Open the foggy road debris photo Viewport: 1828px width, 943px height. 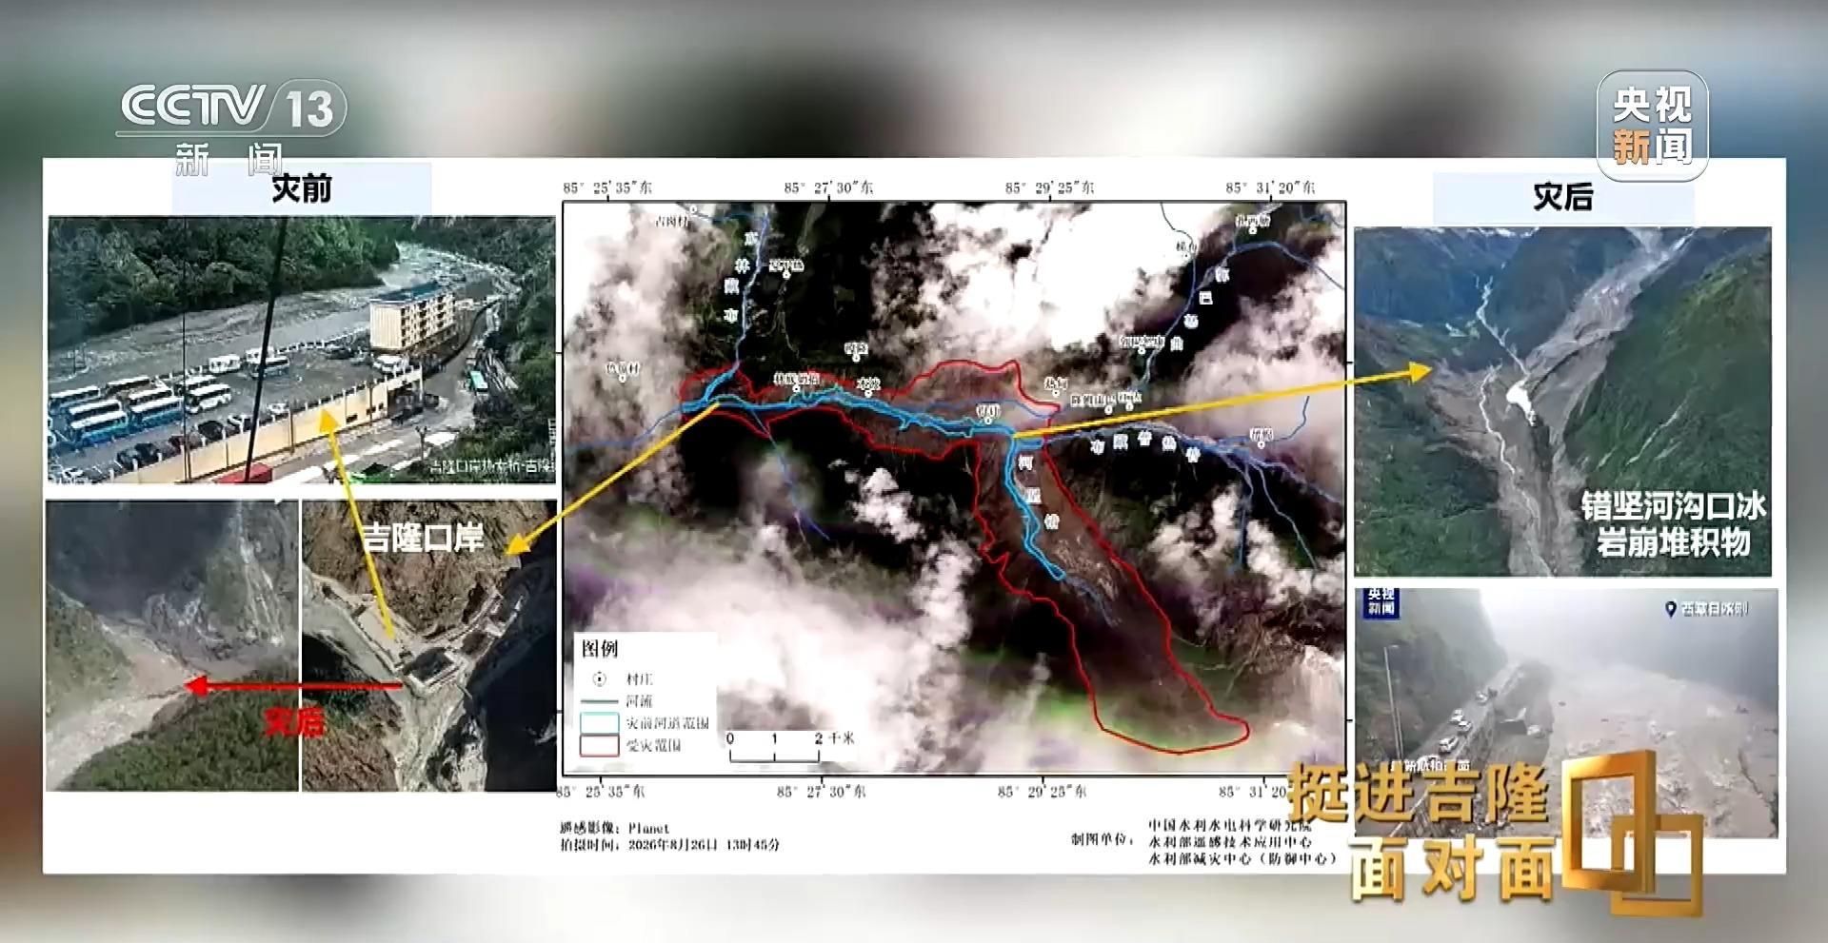[x=1566, y=713]
